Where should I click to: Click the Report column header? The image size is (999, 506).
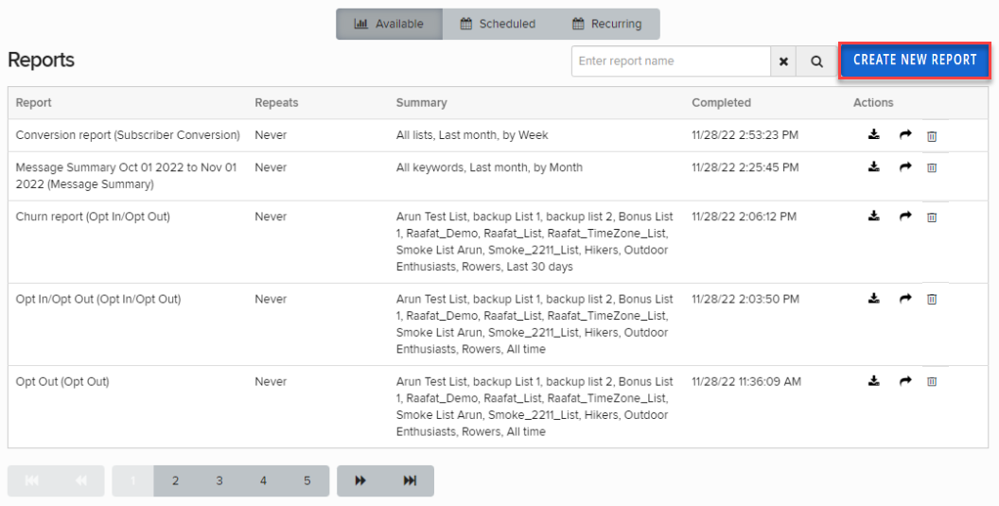[x=34, y=102]
